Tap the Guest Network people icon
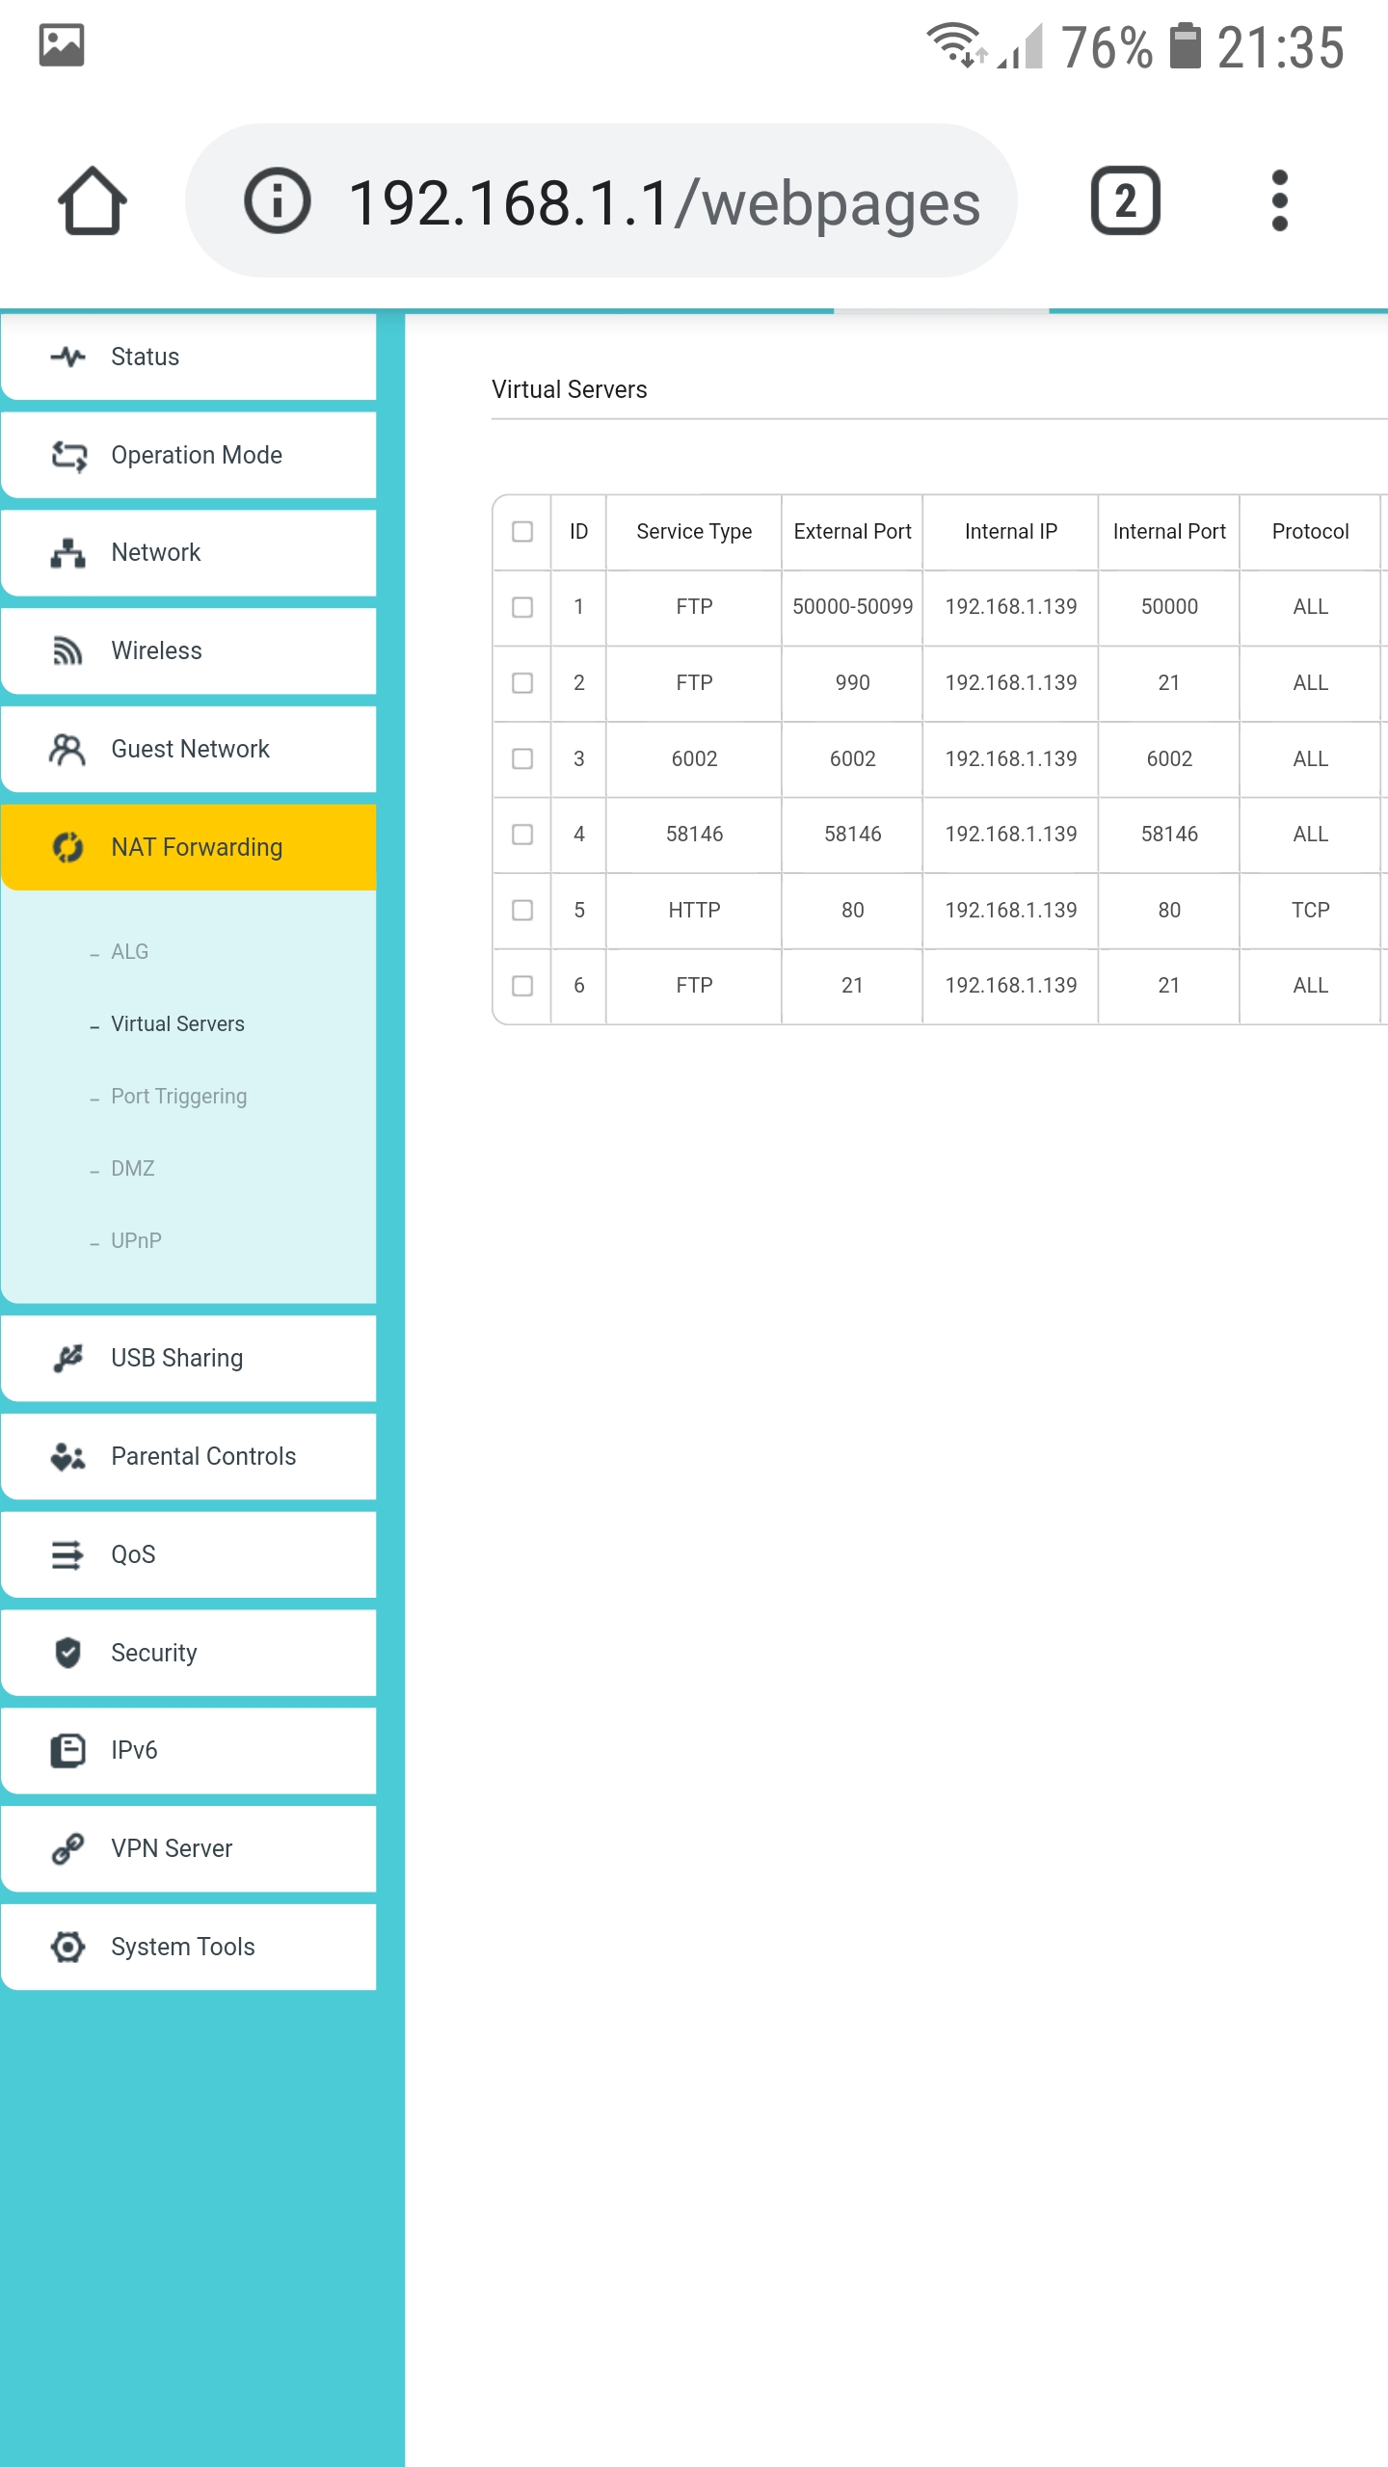 pyautogui.click(x=67, y=749)
